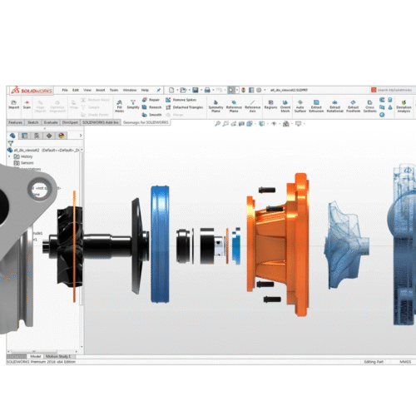Viewport: 416px width, 416px height.
Task: Click the Search MySolidWorks field
Action: pyautogui.click(x=394, y=90)
